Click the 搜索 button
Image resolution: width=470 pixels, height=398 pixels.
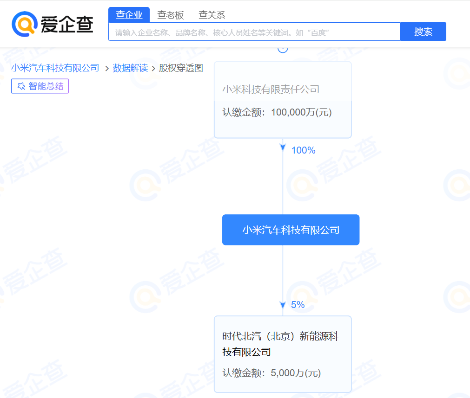(423, 32)
